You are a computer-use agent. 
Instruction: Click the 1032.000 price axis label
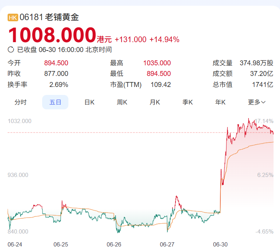[19, 121]
